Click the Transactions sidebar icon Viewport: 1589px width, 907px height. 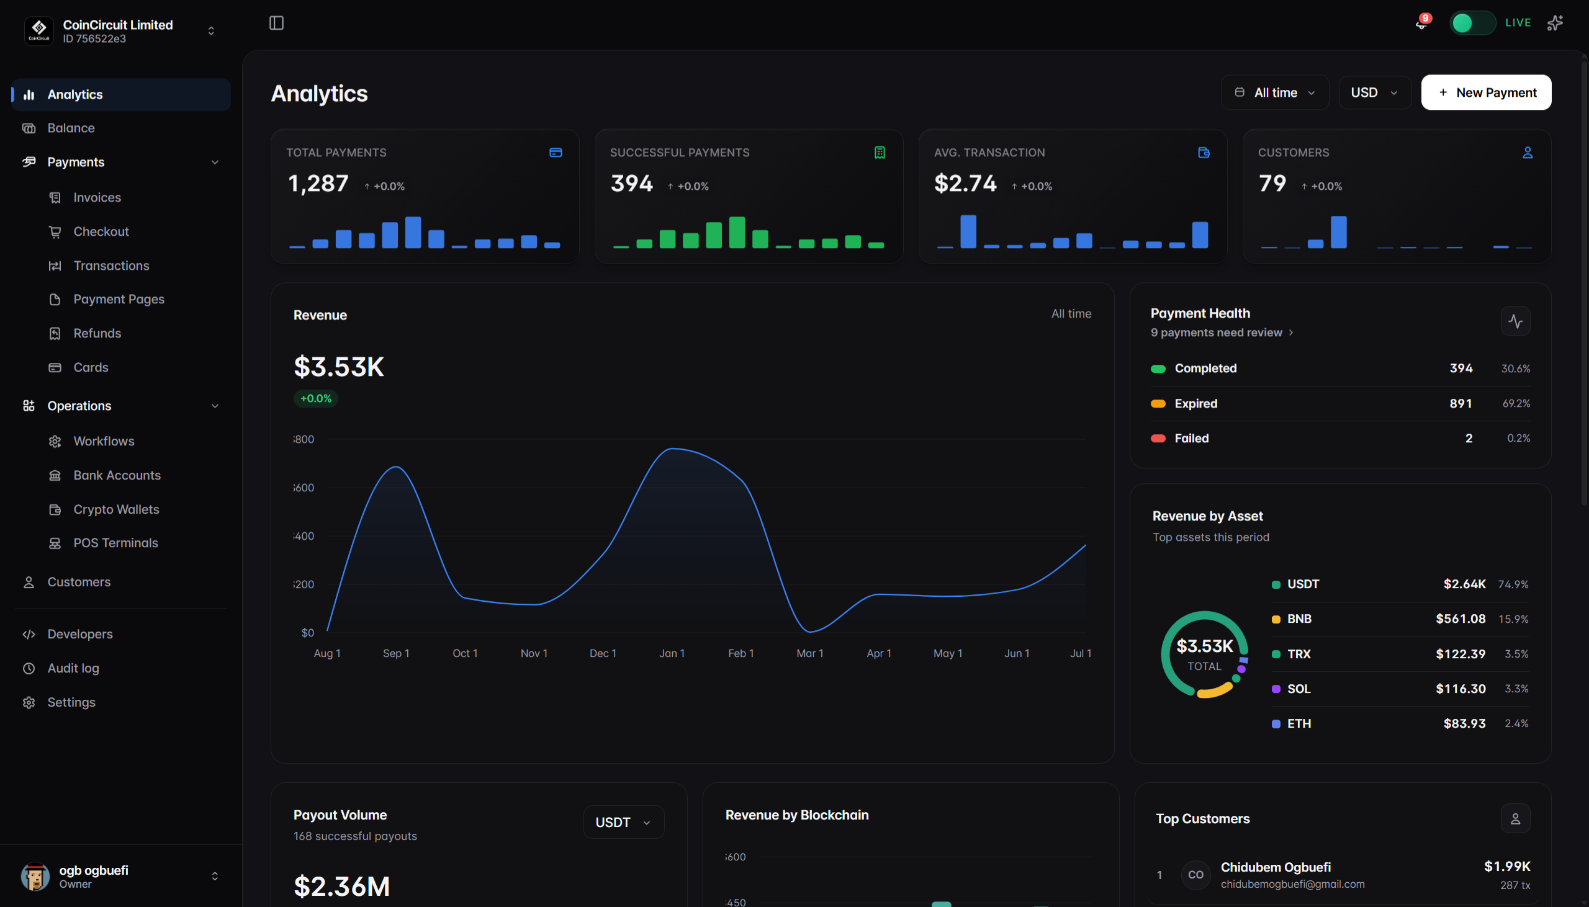pos(55,266)
